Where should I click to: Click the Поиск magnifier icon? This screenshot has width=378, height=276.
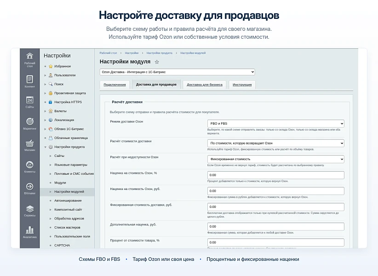point(51,84)
